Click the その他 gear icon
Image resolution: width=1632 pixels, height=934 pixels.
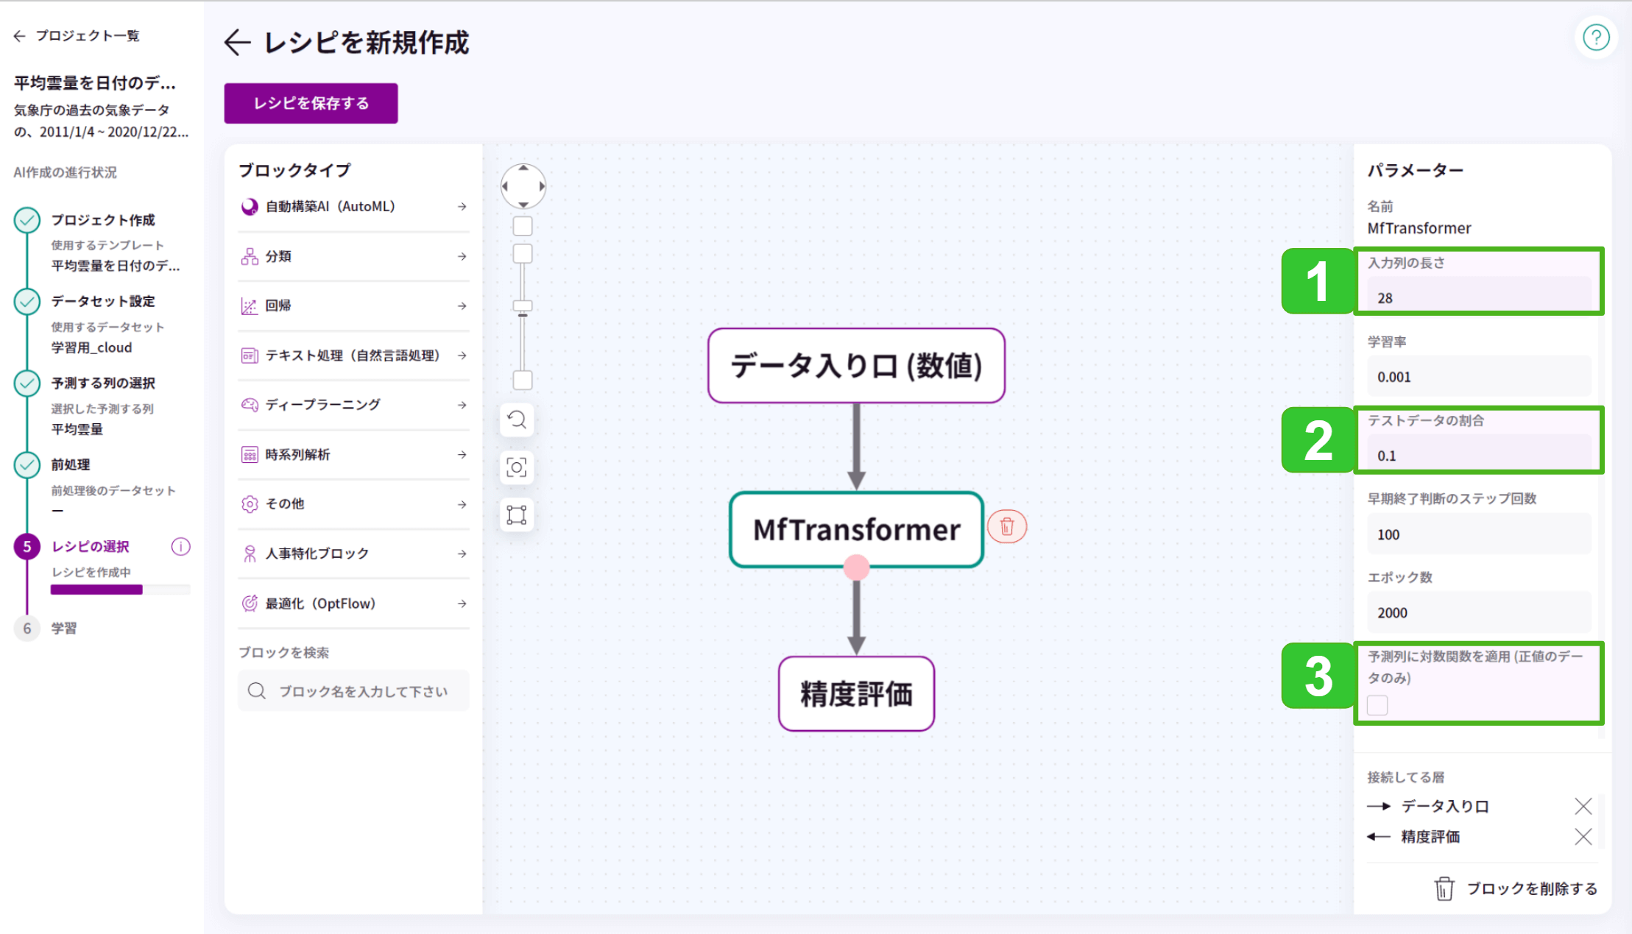coord(250,504)
